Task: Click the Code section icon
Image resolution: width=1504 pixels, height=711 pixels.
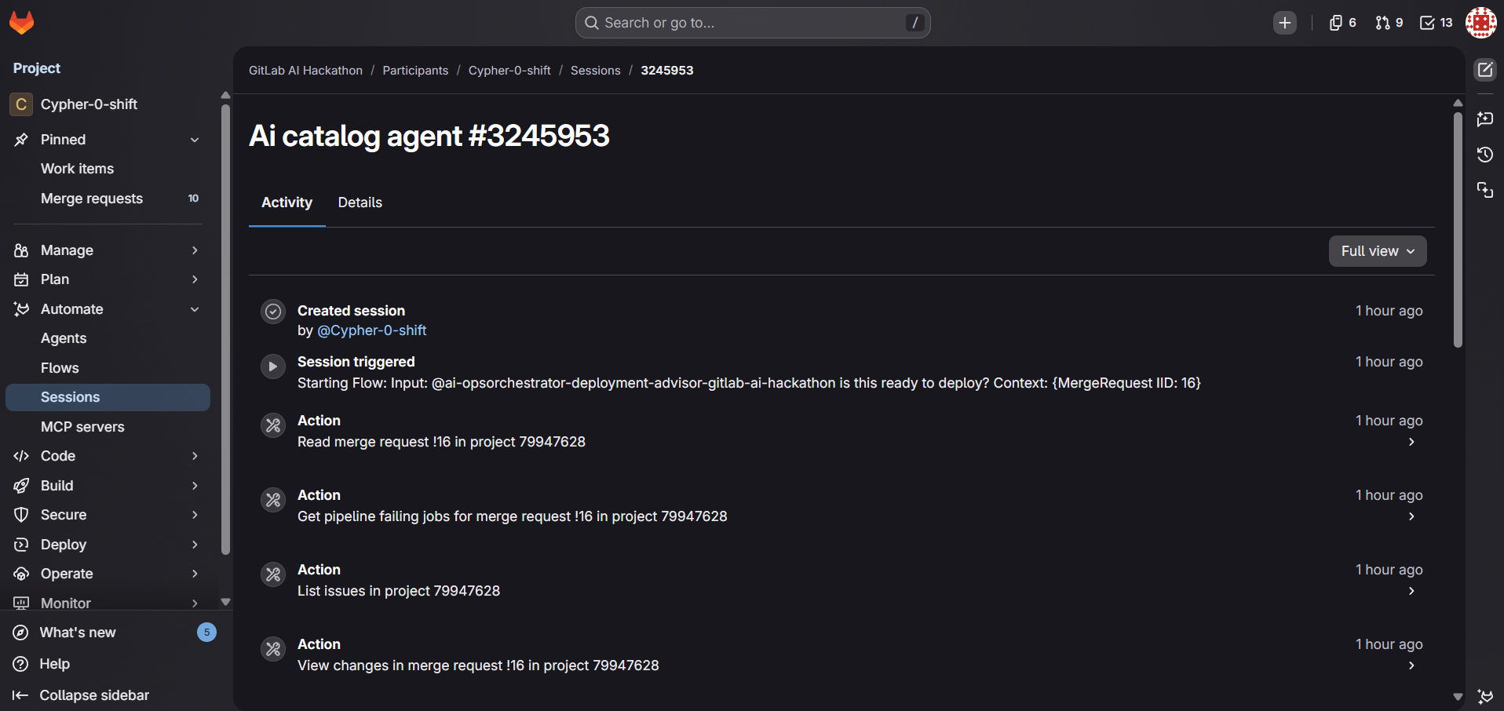Action: coord(21,456)
